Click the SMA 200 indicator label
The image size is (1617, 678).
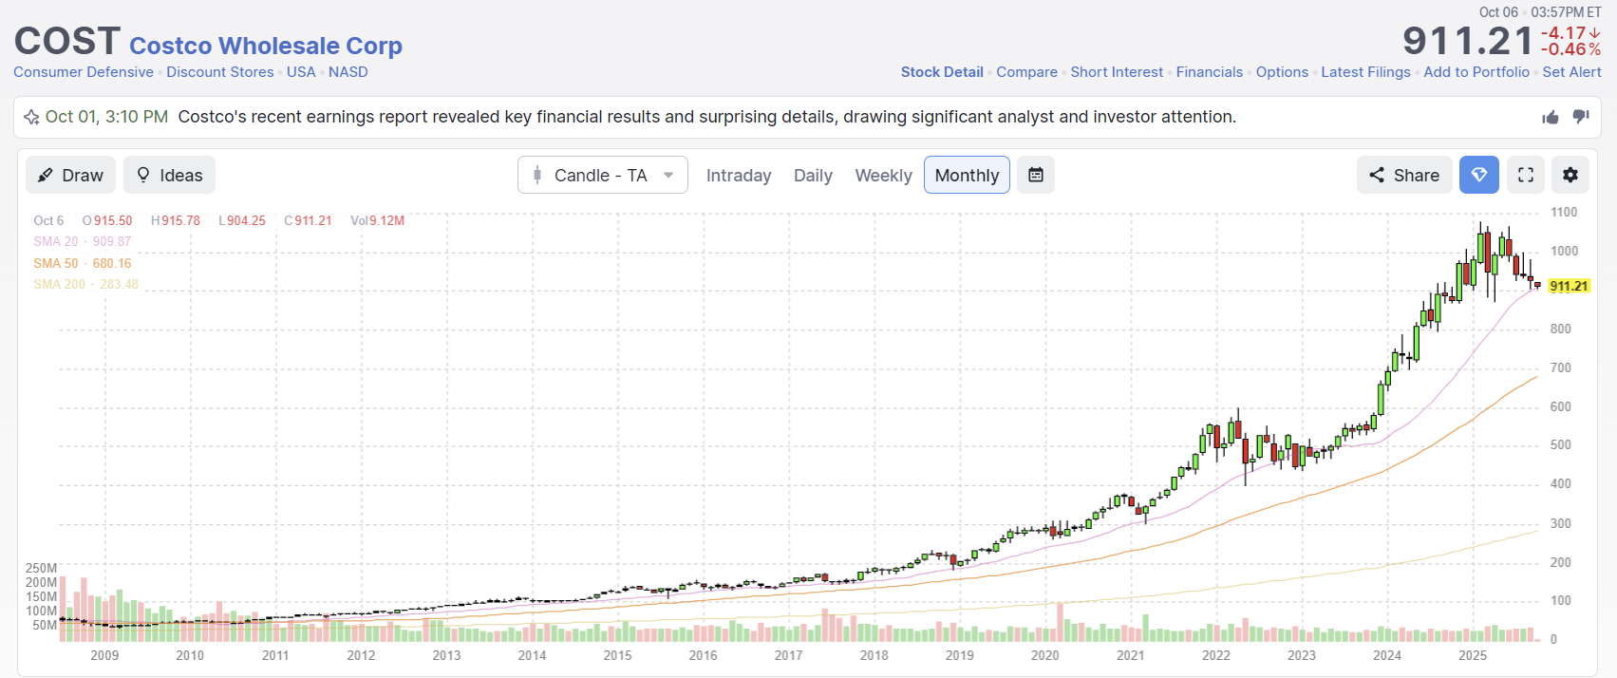(85, 284)
